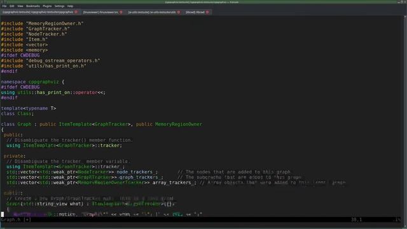Open the Plugins menu
The image size is (407, 229).
pyautogui.click(x=47, y=6)
